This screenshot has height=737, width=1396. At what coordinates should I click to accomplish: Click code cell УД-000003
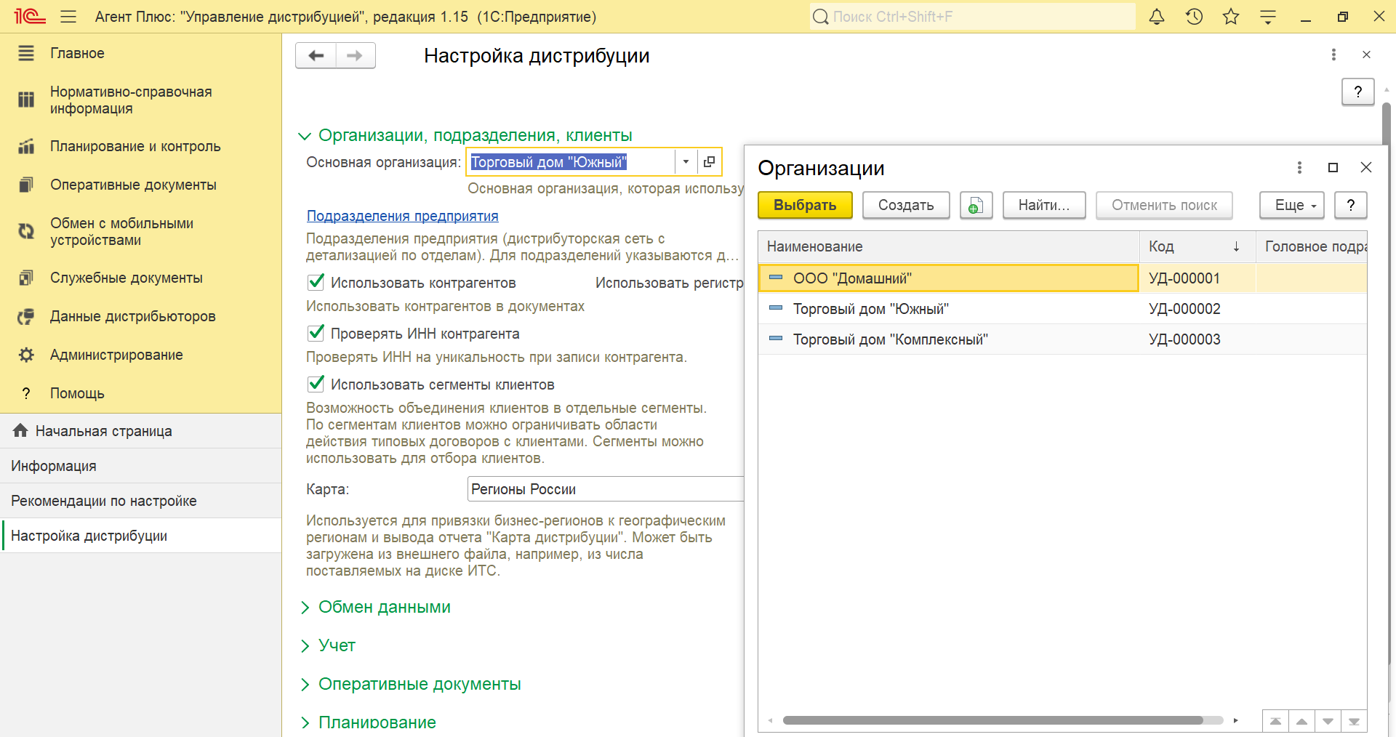click(x=1197, y=339)
